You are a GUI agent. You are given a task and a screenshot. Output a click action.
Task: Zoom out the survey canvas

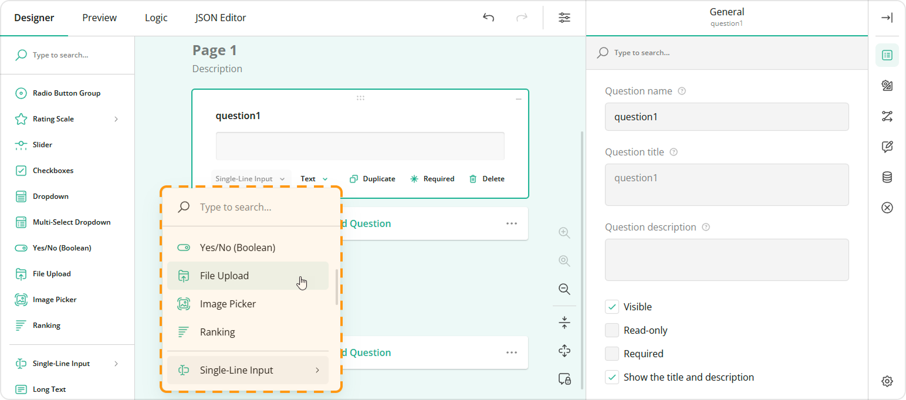coord(564,289)
